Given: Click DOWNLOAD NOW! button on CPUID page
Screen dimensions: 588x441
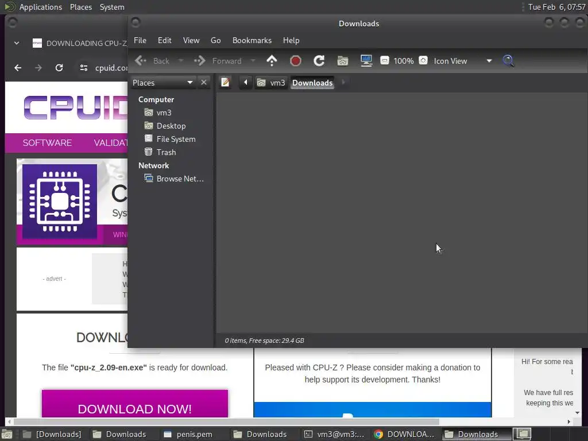Looking at the screenshot, I should tap(135, 404).
